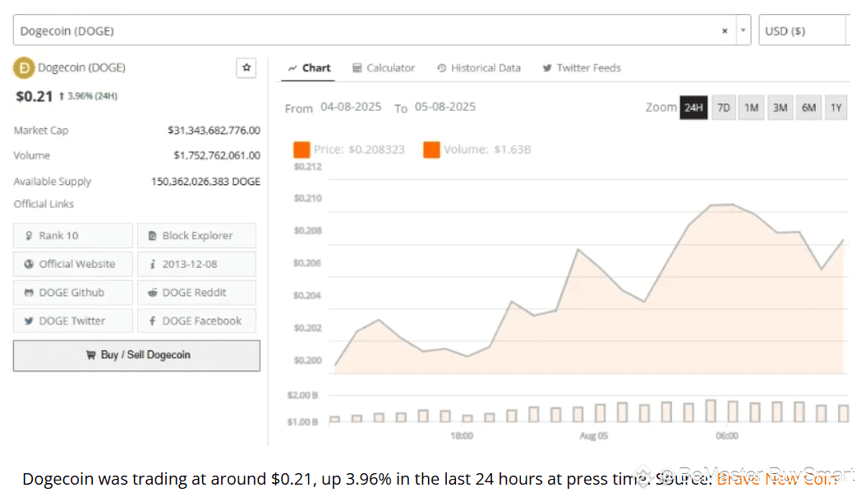Select the 7D zoom range
The height and width of the screenshot is (497, 861).
click(724, 108)
